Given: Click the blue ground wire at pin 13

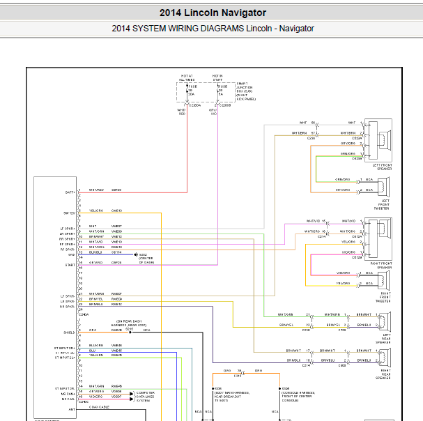Looking at the screenshot, I should pyautogui.click(x=107, y=254).
